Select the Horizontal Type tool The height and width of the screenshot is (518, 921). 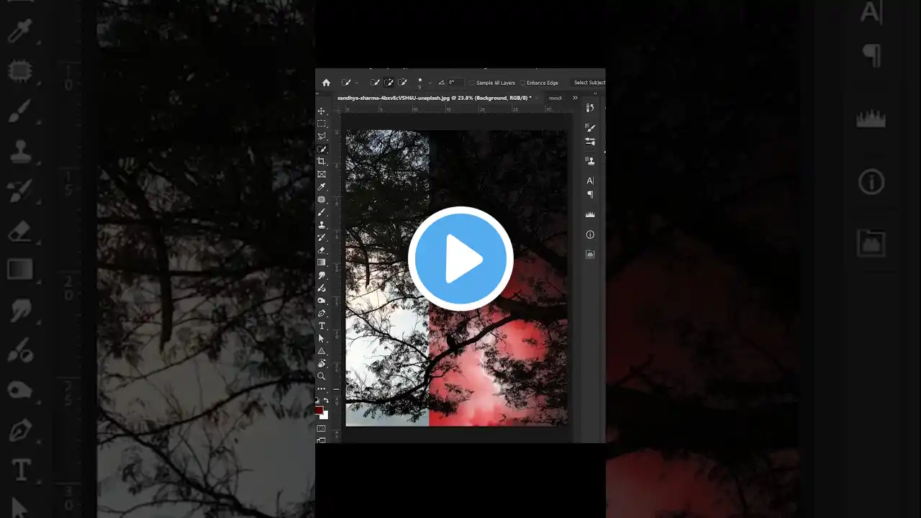(322, 326)
